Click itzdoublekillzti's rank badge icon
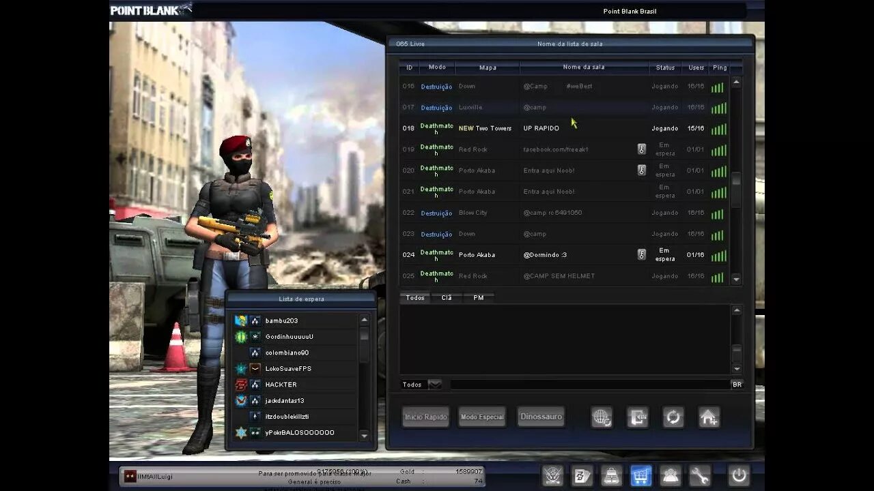 point(255,416)
